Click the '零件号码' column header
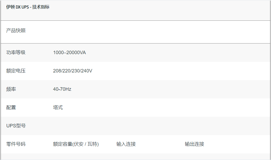 click(16, 144)
